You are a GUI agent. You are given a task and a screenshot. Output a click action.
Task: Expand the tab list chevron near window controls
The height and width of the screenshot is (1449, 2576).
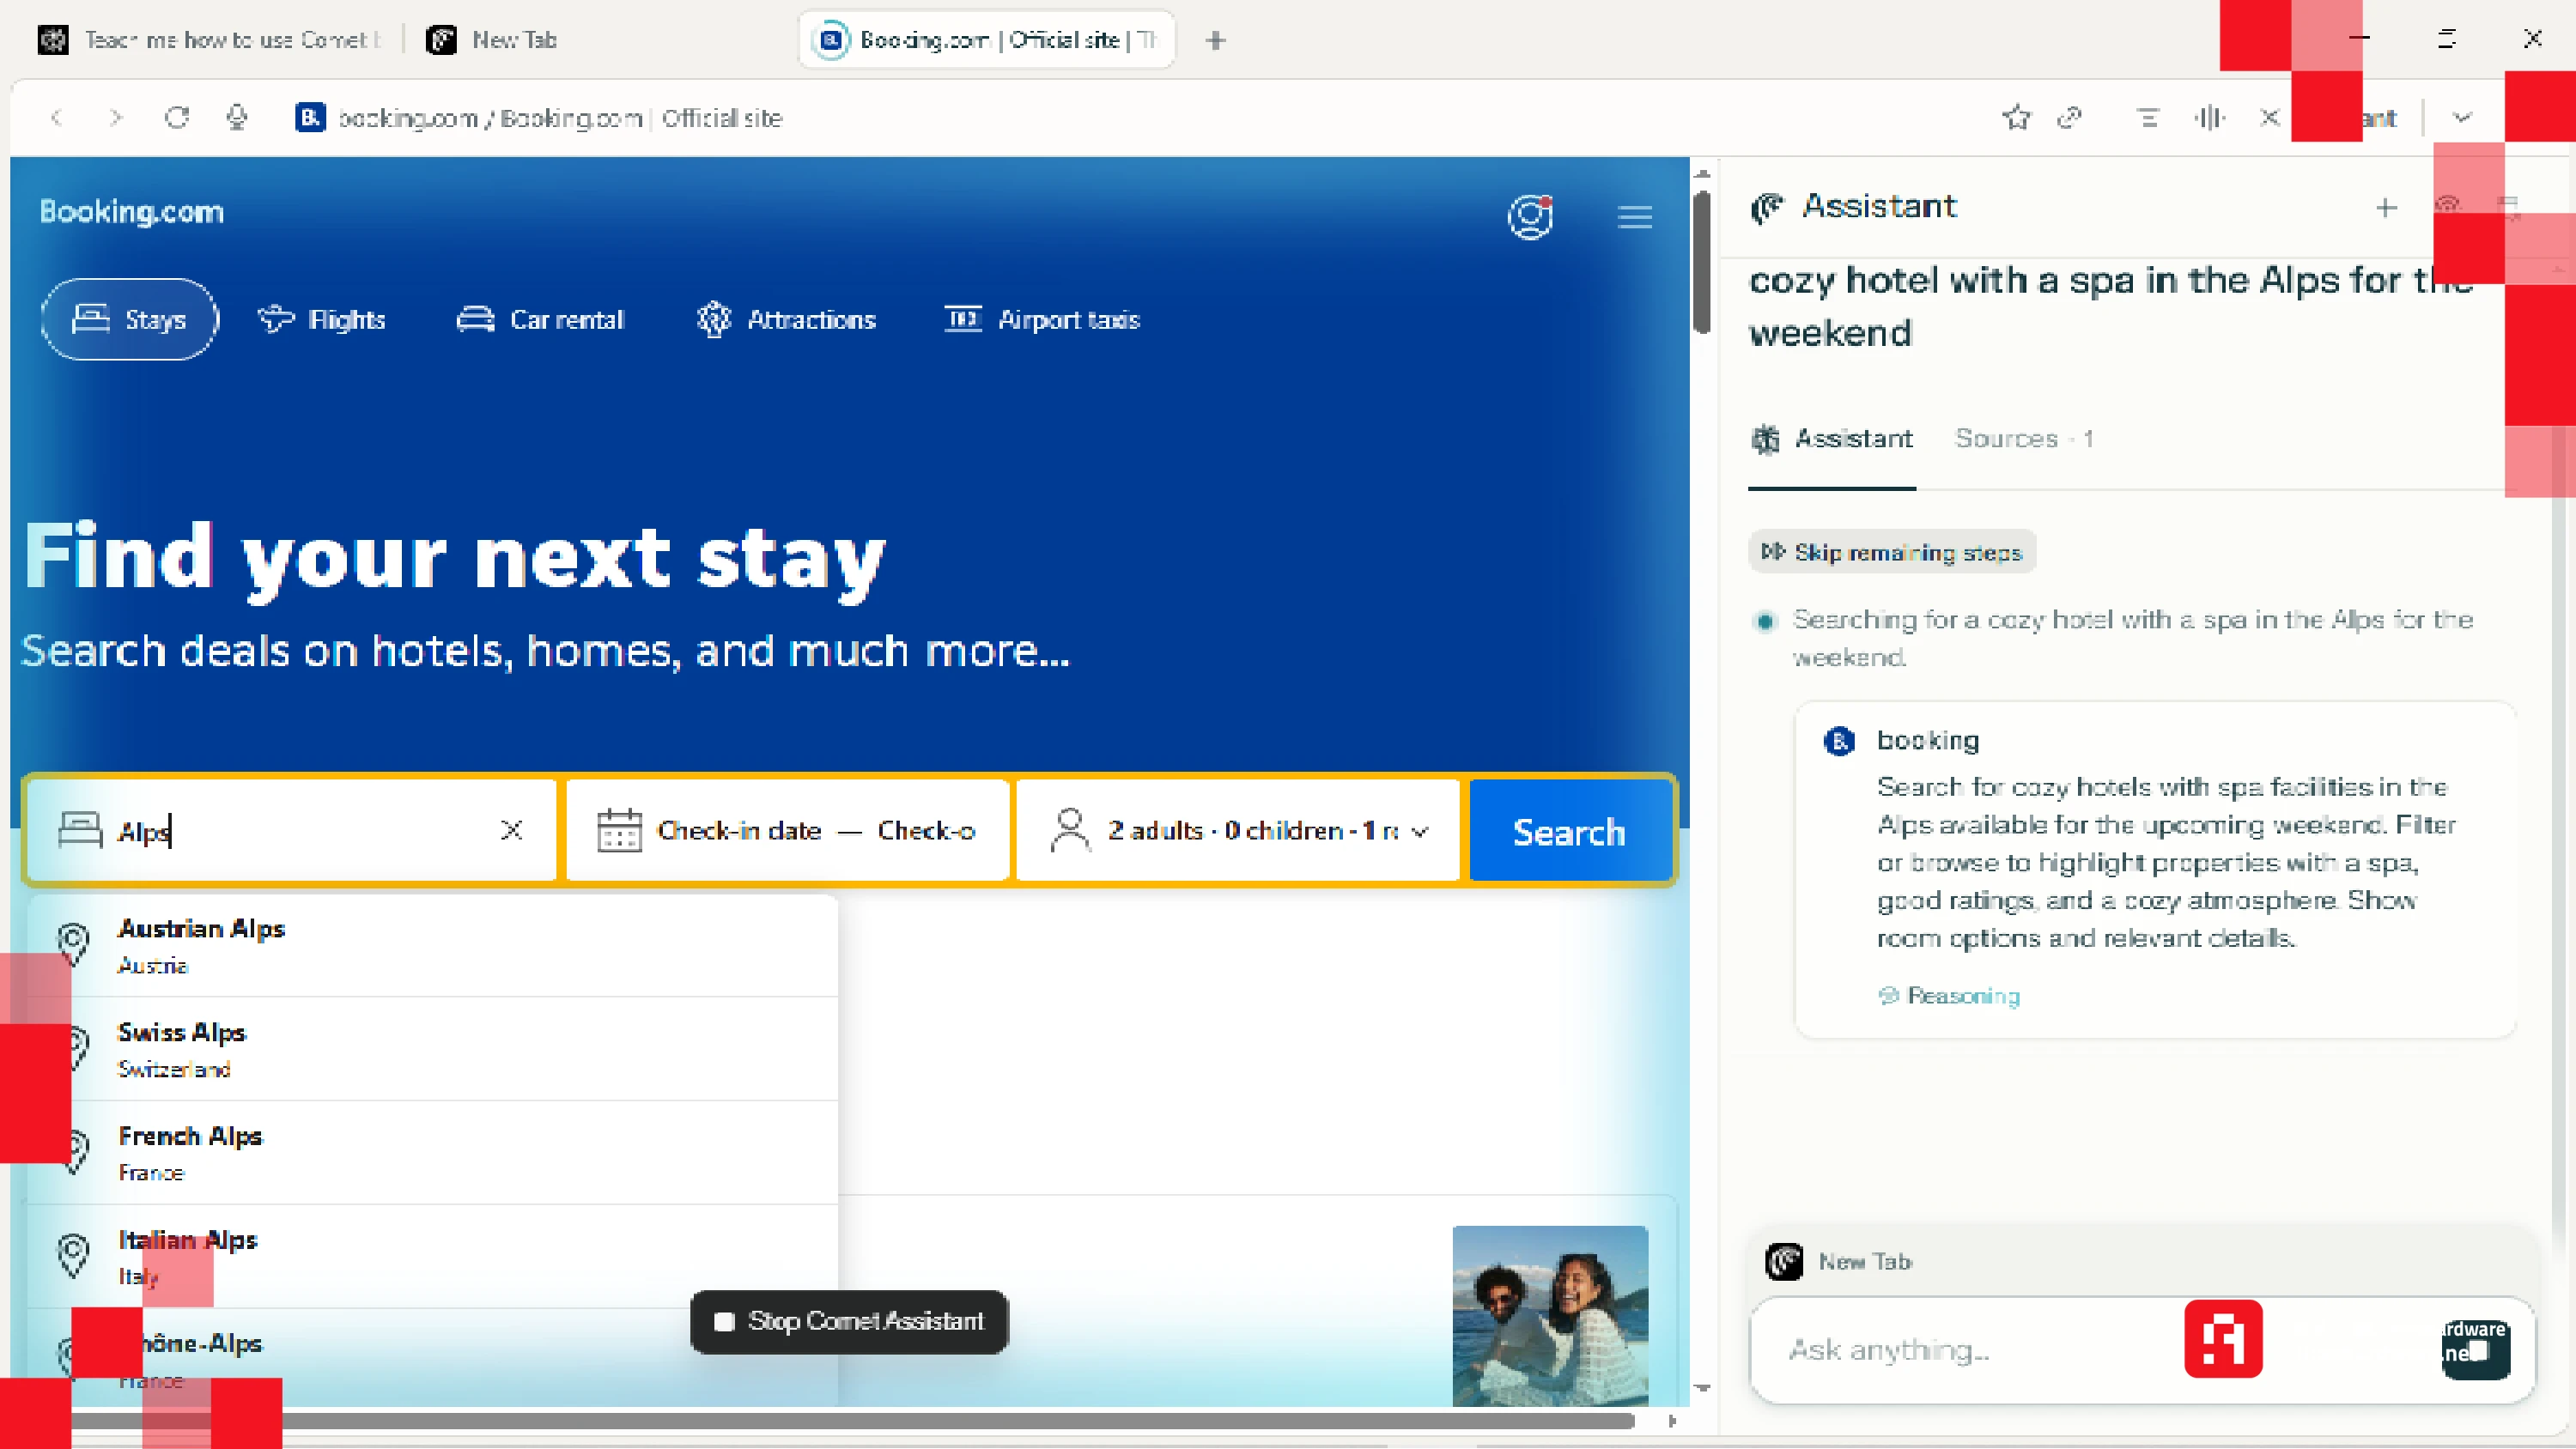(2461, 117)
